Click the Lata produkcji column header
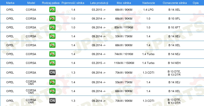The height and width of the screenshot is (106, 204). 99,3
